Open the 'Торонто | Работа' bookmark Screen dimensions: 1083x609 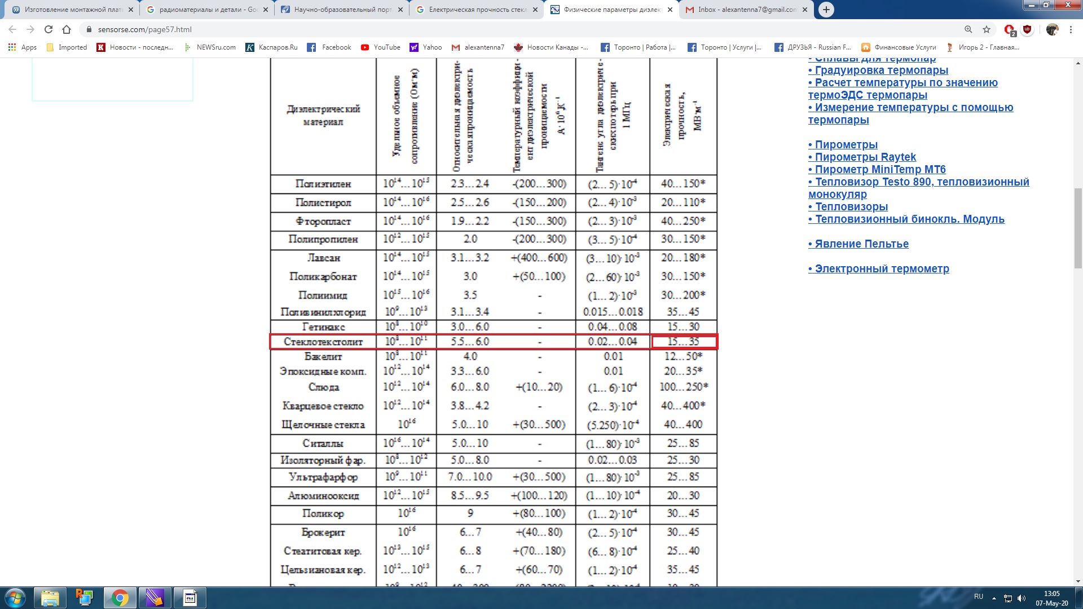(x=638, y=47)
